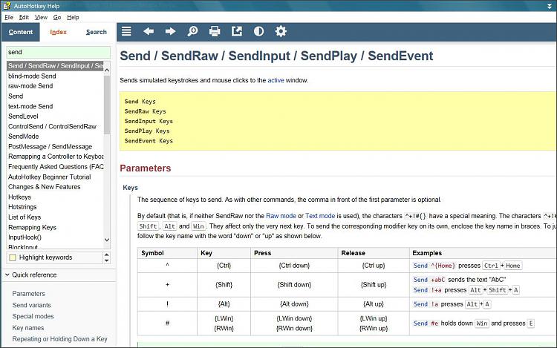557x348 pixels.
Task: Toggle the sidebar with the hamburger list icon
Action: 126,32
